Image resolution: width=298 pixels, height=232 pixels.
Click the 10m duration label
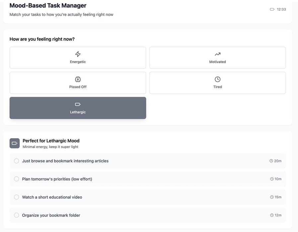pos(278,179)
